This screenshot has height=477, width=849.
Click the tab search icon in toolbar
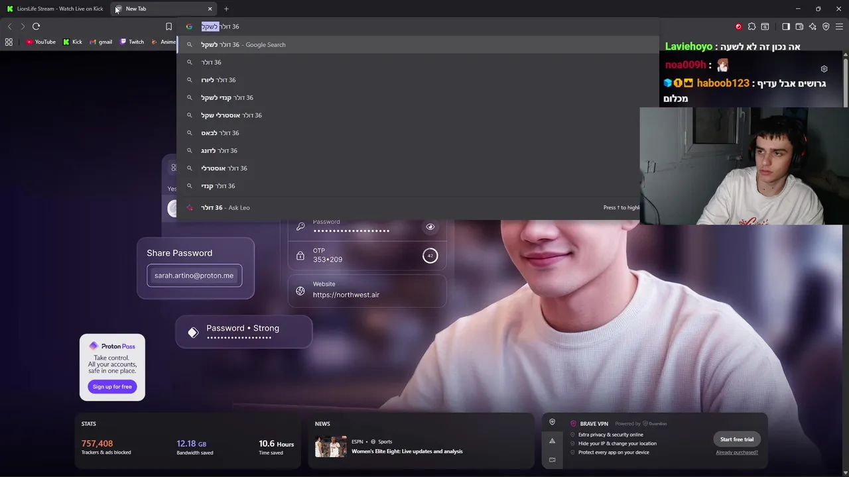765,26
